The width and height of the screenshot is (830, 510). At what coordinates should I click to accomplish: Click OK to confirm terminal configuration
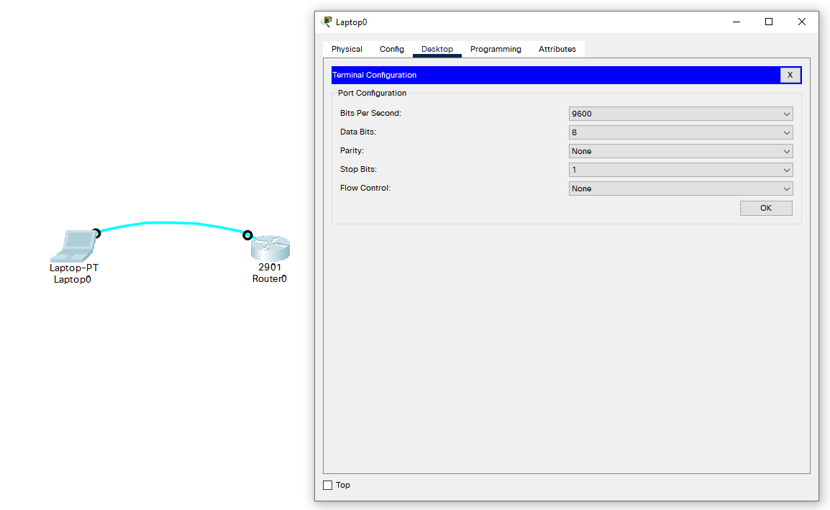coord(766,208)
